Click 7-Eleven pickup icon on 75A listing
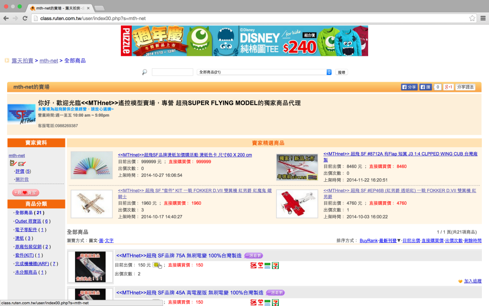This screenshot has width=489, height=306. (x=276, y=265)
